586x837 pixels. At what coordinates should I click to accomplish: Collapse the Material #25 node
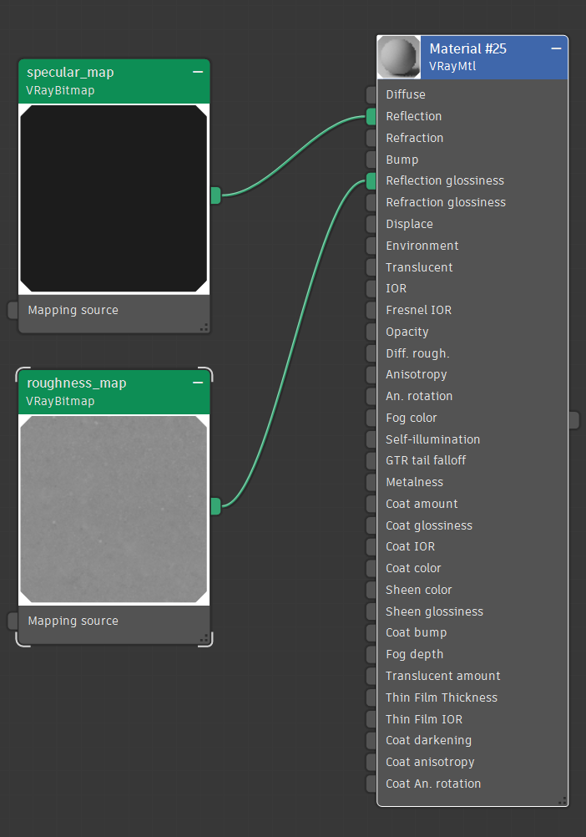click(556, 49)
